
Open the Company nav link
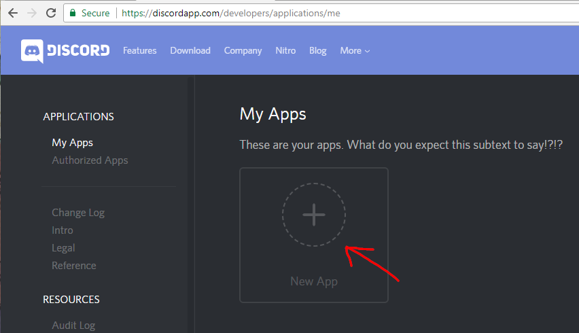[243, 51]
